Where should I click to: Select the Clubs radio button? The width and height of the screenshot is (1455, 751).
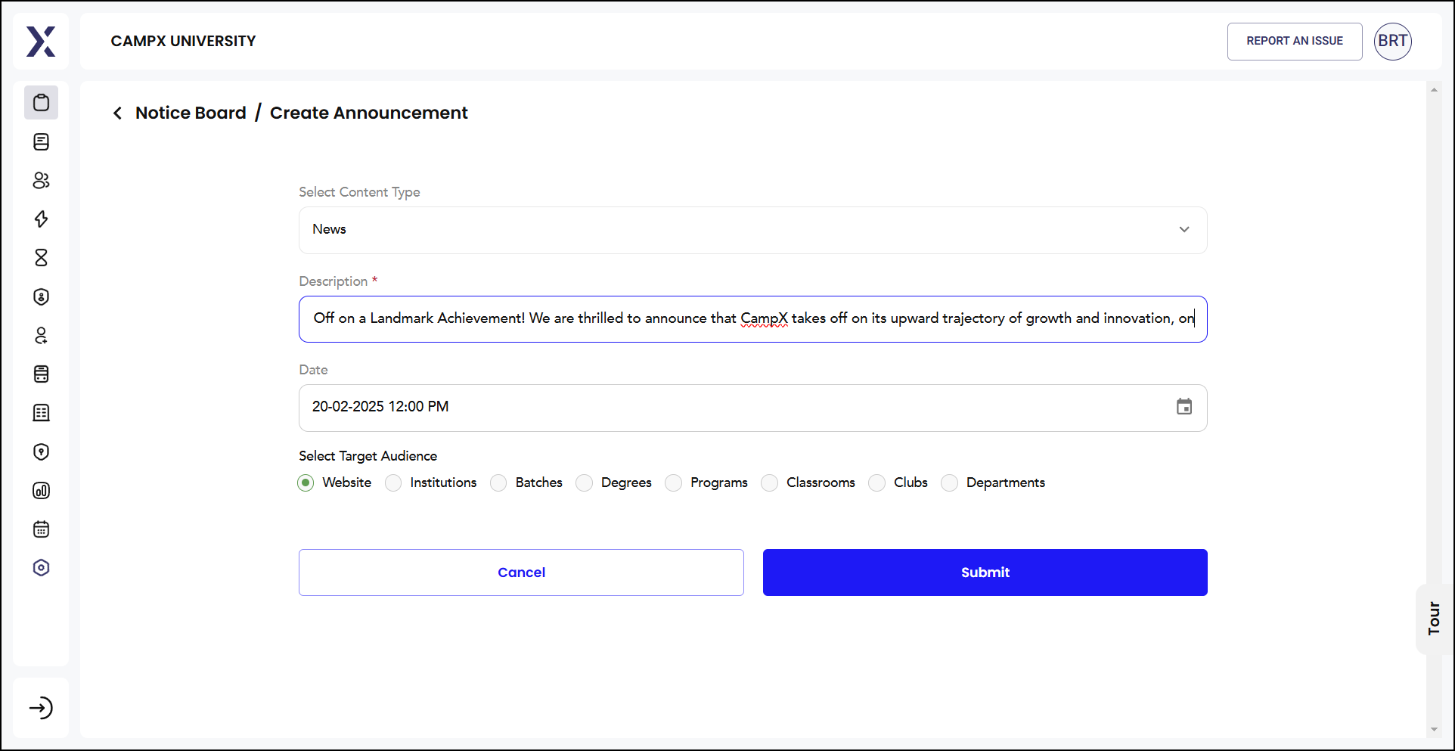pyautogui.click(x=876, y=483)
